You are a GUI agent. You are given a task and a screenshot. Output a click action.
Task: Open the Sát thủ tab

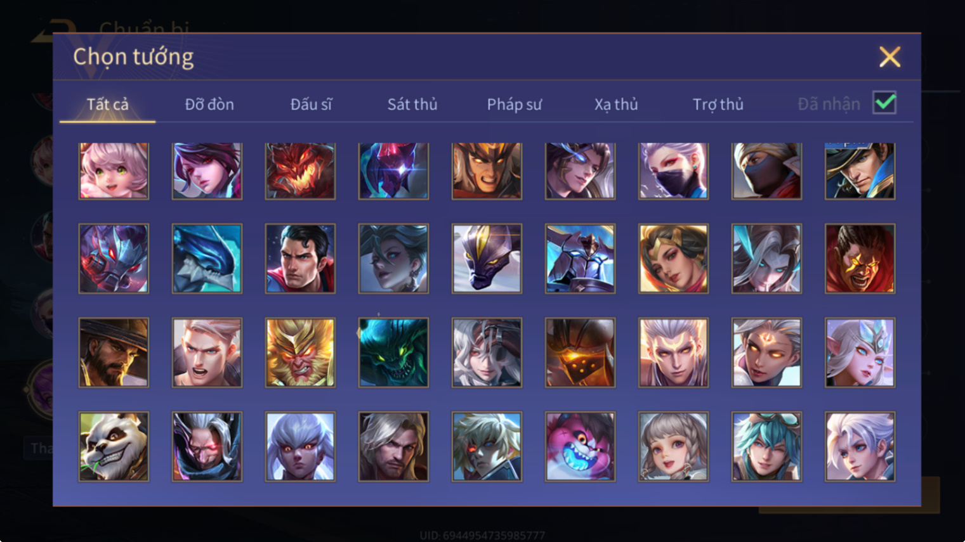412,104
